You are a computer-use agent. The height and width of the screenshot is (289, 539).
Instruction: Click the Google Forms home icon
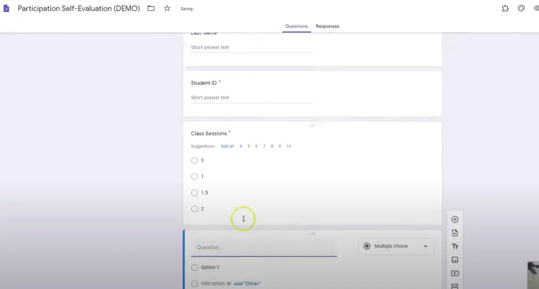tap(6, 9)
